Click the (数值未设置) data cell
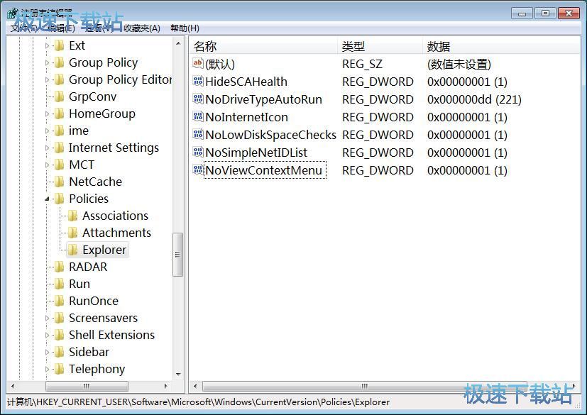 (x=459, y=64)
